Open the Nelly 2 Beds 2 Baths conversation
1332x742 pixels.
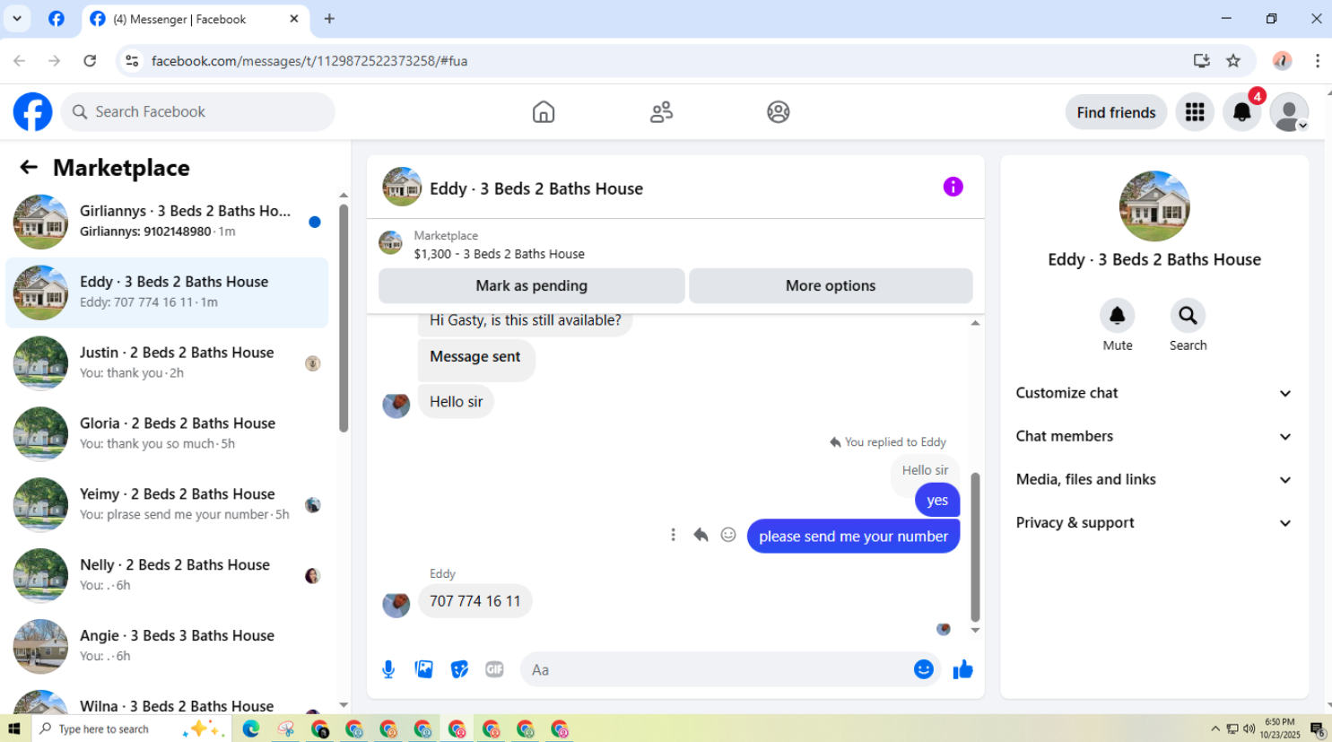pos(167,576)
